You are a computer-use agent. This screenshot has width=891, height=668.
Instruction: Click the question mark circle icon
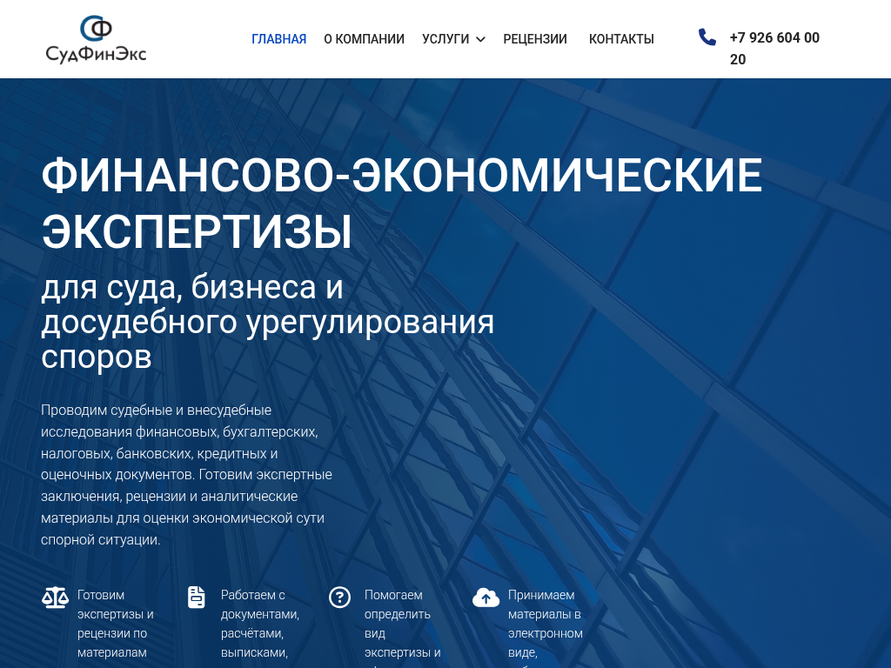click(340, 598)
